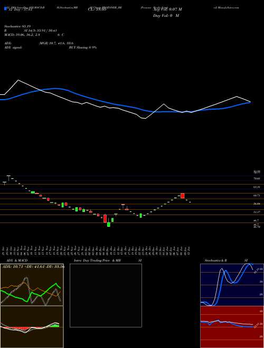Click the 60.71 price axis label

pyautogui.click(x=257, y=195)
